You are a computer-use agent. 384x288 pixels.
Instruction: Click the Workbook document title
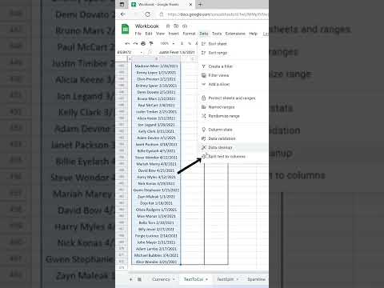(x=147, y=26)
